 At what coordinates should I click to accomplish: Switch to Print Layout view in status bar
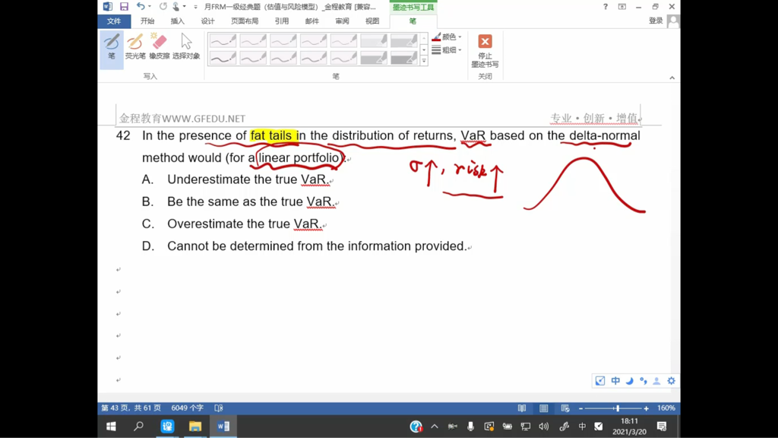point(544,408)
